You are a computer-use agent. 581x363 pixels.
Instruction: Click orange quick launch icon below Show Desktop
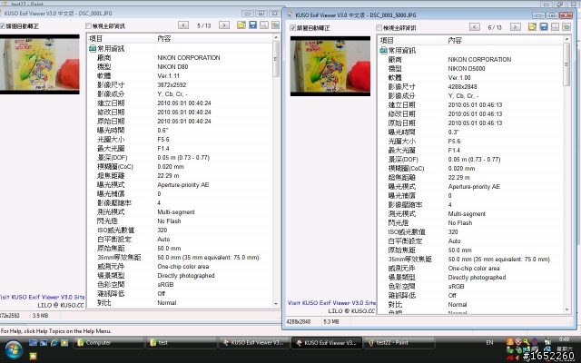[x=33, y=357]
